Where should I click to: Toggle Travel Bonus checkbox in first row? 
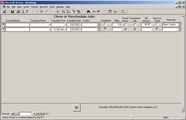(x=126, y=25)
